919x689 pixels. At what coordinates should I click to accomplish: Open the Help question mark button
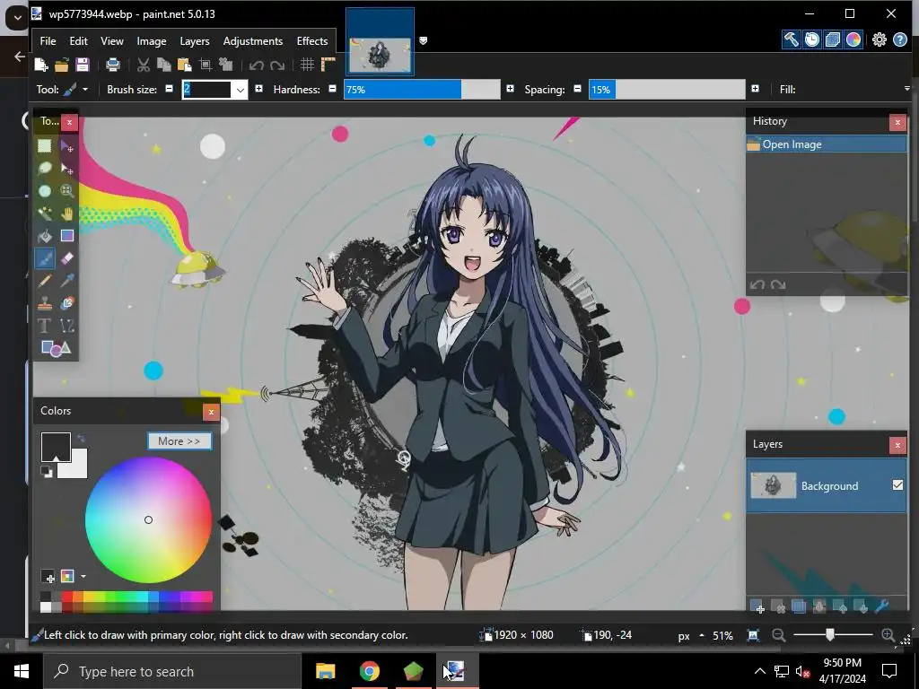[900, 39]
